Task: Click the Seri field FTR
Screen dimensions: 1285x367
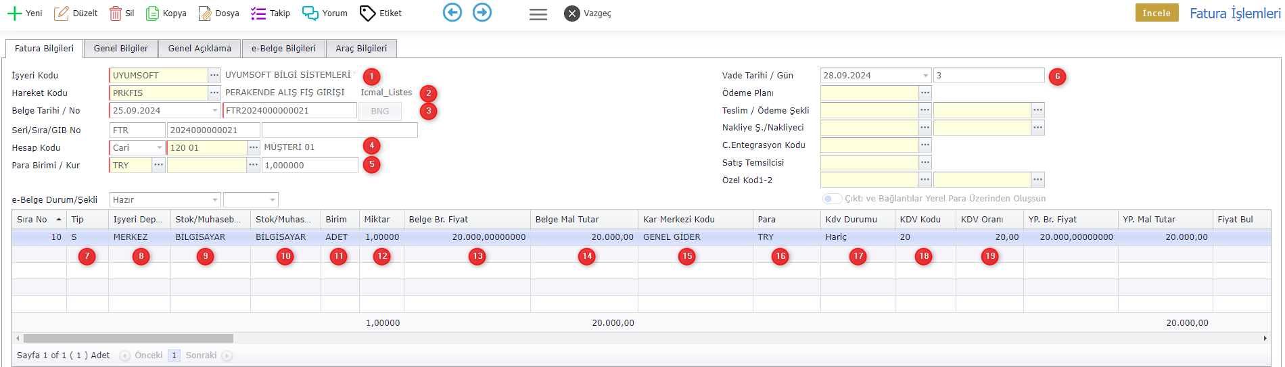Action: point(137,130)
